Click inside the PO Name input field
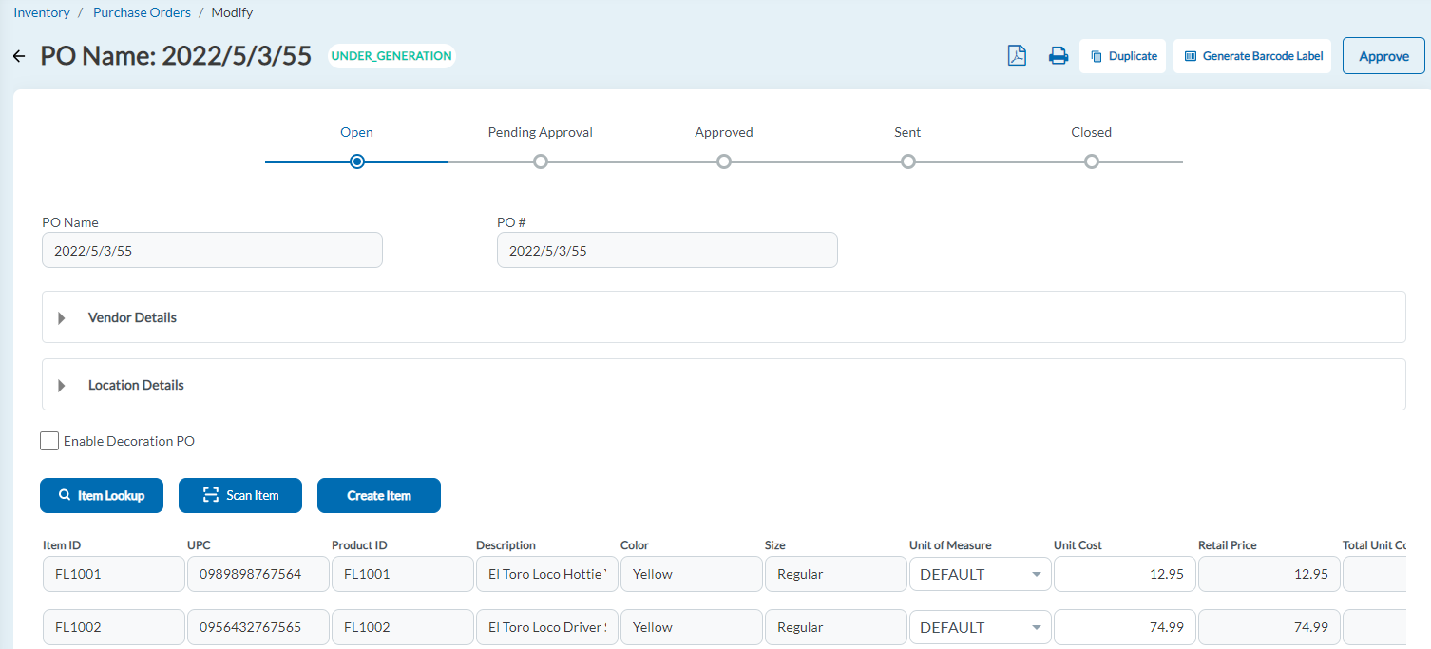Screen dimensions: 1431x649 (211, 249)
